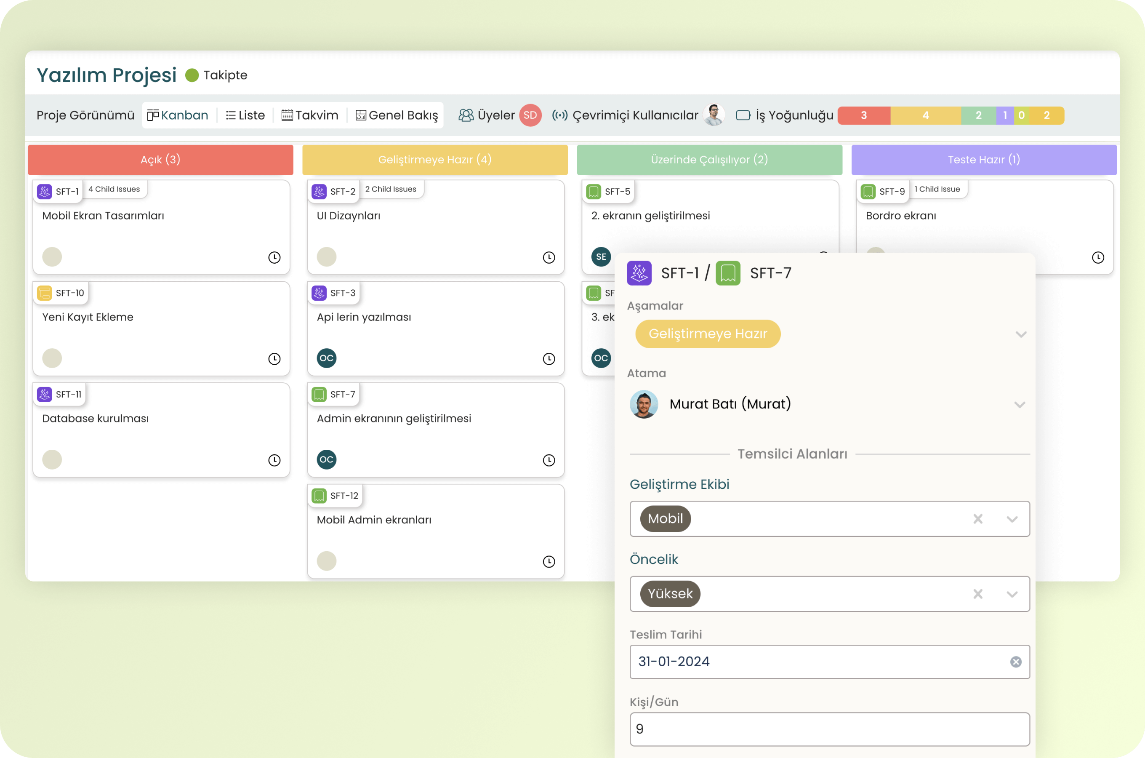The image size is (1145, 758).
Task: Open parent SFT-1 link in detail panel
Action: pyautogui.click(x=680, y=273)
